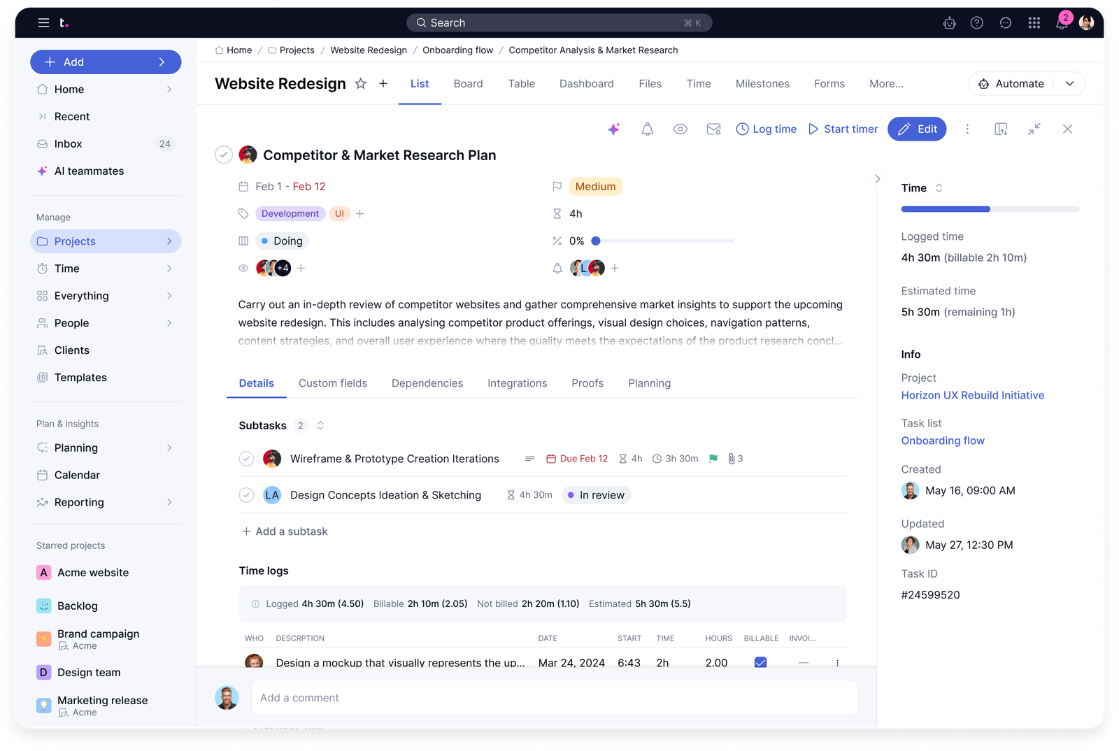Add a watcher using plus beside +4 avatars
This screenshot has width=1119, height=751.
pos(301,269)
